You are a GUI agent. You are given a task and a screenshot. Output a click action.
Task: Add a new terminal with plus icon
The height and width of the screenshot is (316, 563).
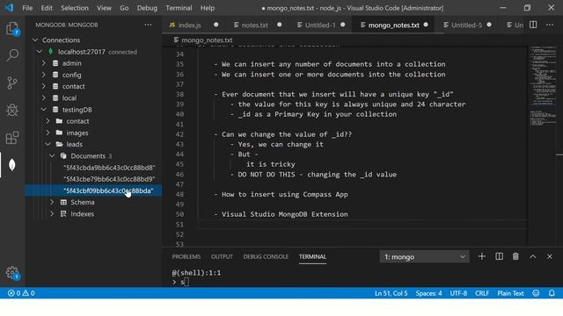pos(482,256)
